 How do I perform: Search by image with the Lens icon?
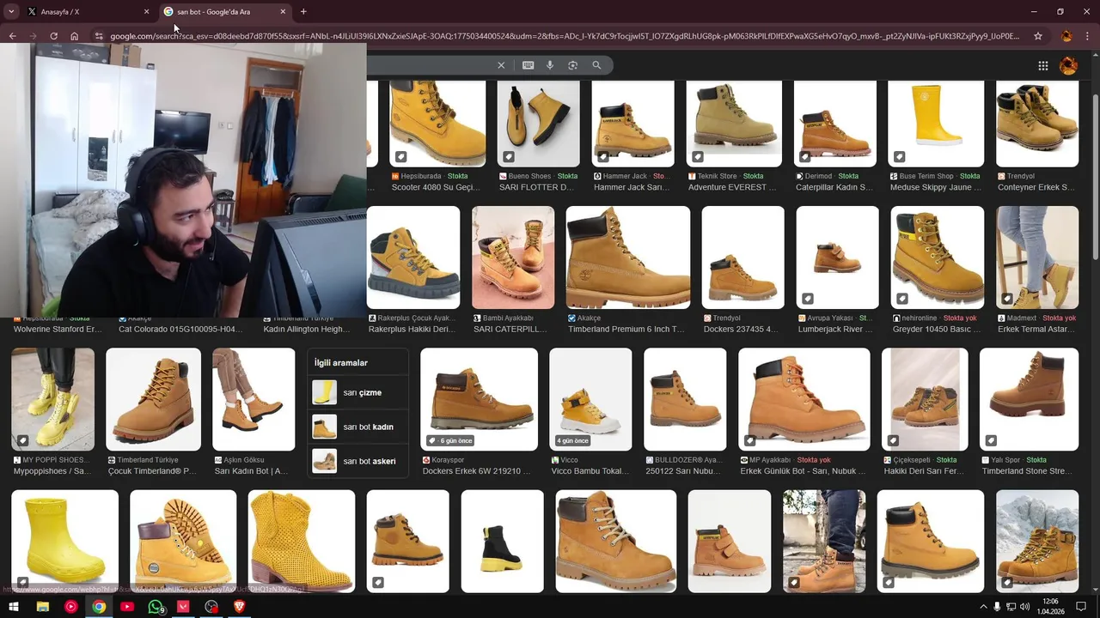(x=573, y=65)
